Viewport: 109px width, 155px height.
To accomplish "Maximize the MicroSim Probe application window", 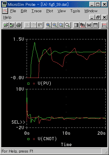I will 98,4.
